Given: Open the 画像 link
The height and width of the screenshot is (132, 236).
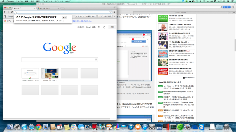Looking at the screenshot, I should click(x=94, y=27).
